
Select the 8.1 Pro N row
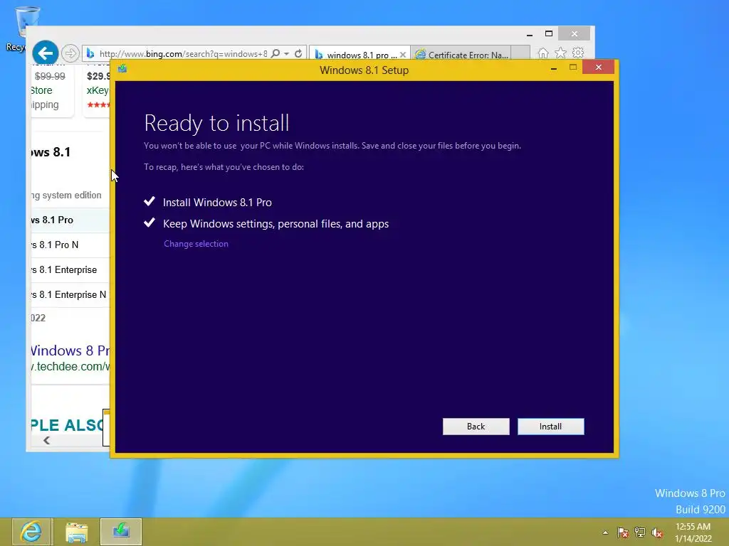[70, 245]
